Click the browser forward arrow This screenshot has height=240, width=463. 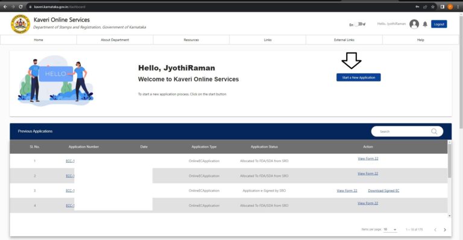point(13,7)
